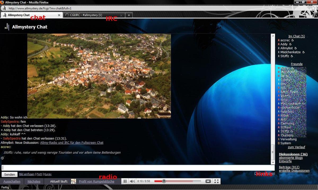Close the Allmystery Chat tab
The image size is (318, 190).
point(59,15)
